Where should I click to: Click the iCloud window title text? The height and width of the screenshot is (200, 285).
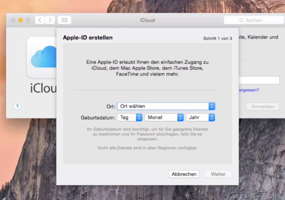[147, 20]
